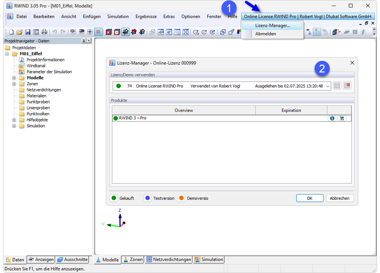Toggle the highlighted red dotted-square toolbar button

(98, 32)
